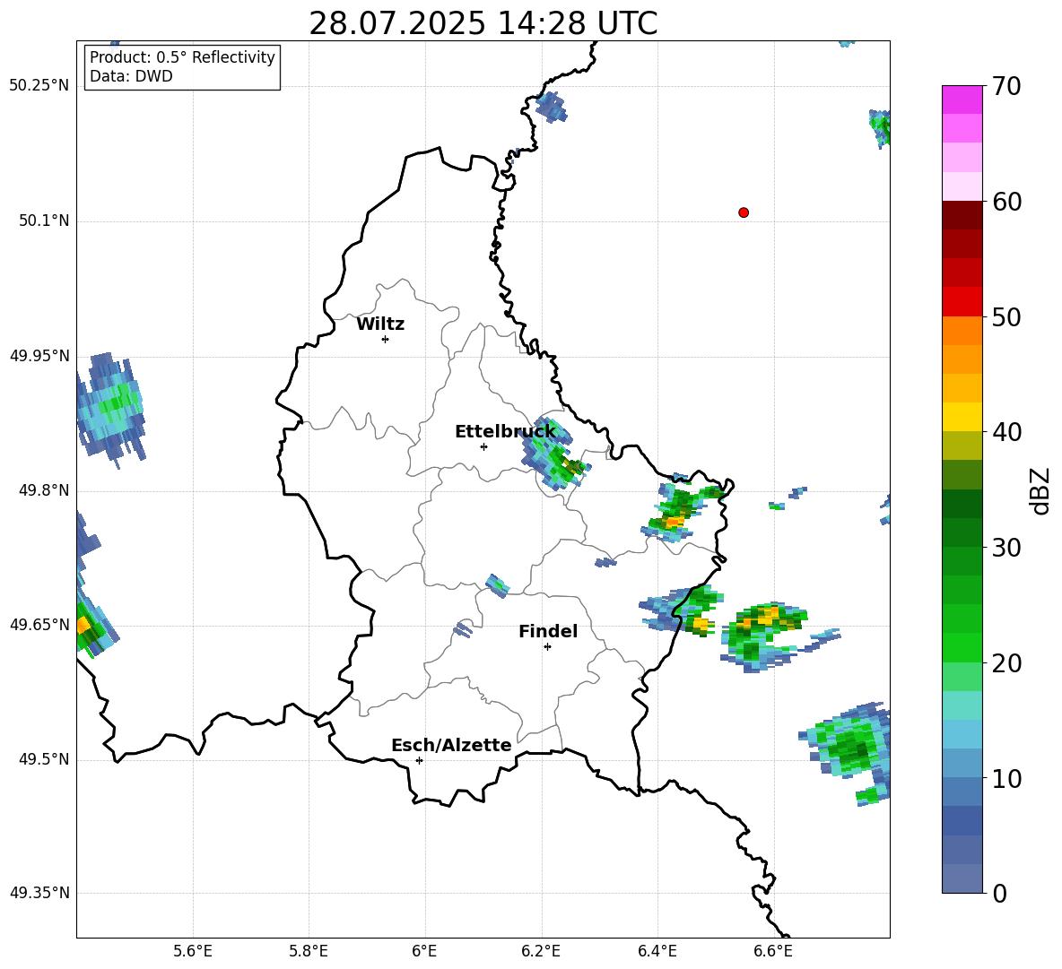Click the 50.25°N latitude label

coord(39,86)
